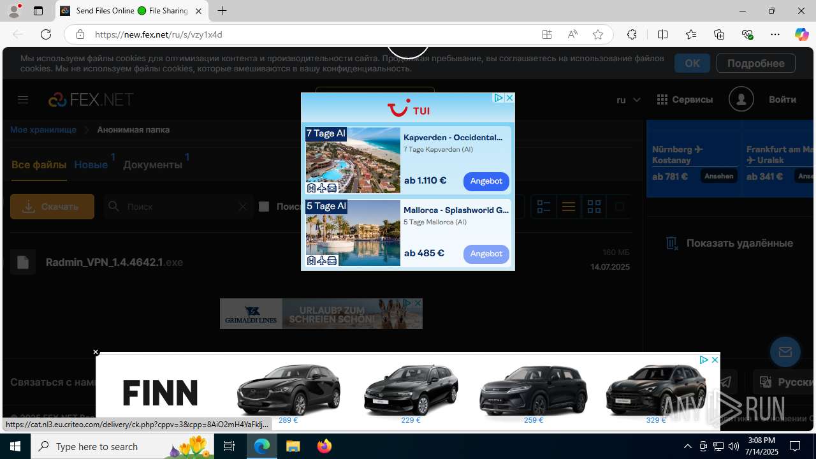Open browser Extensions icon
Viewport: 816px width, 459px height.
pyautogui.click(x=632, y=34)
